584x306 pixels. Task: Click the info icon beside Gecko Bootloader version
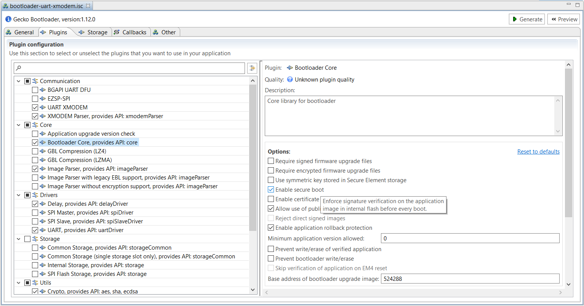(x=8, y=19)
